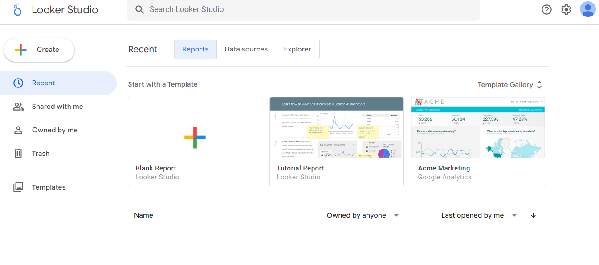The height and width of the screenshot is (265, 599).
Task: Click the Templates gallery icon
Action: pos(18,187)
